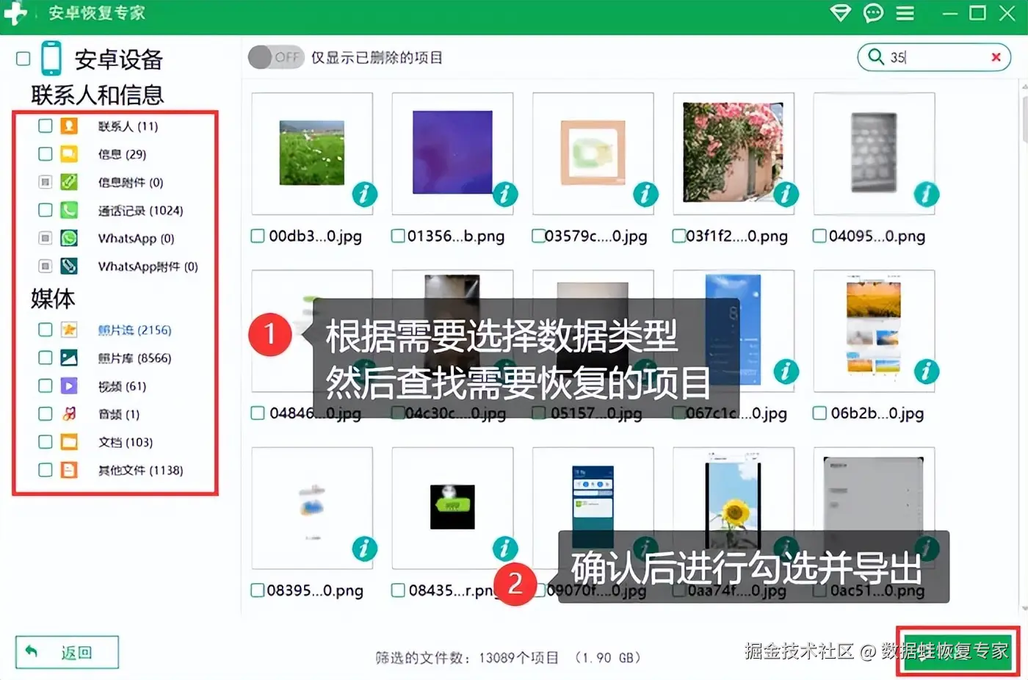Open the purple image thumbnail 01356
1028x680 pixels.
click(x=452, y=152)
